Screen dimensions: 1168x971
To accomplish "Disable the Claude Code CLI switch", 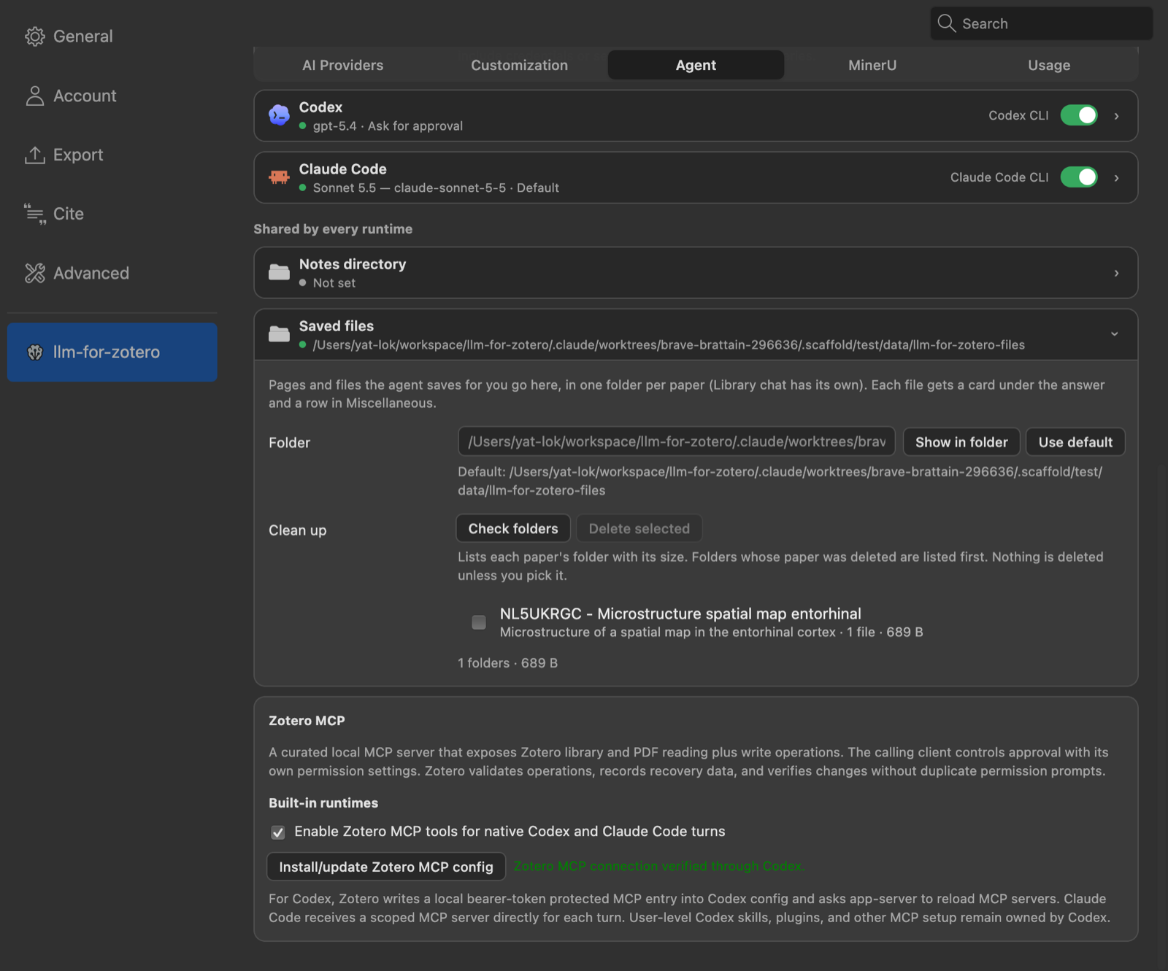I will pos(1079,177).
